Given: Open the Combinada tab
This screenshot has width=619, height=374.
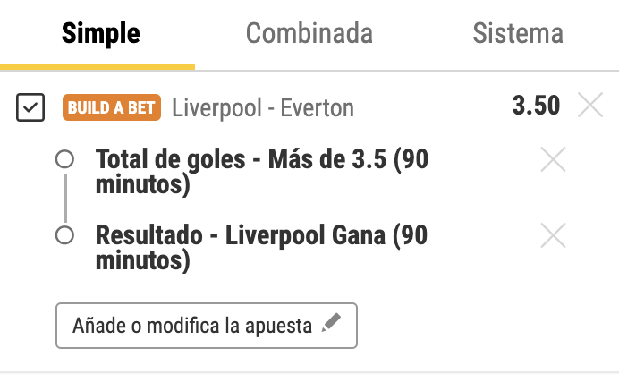Looking at the screenshot, I should click(x=309, y=34).
